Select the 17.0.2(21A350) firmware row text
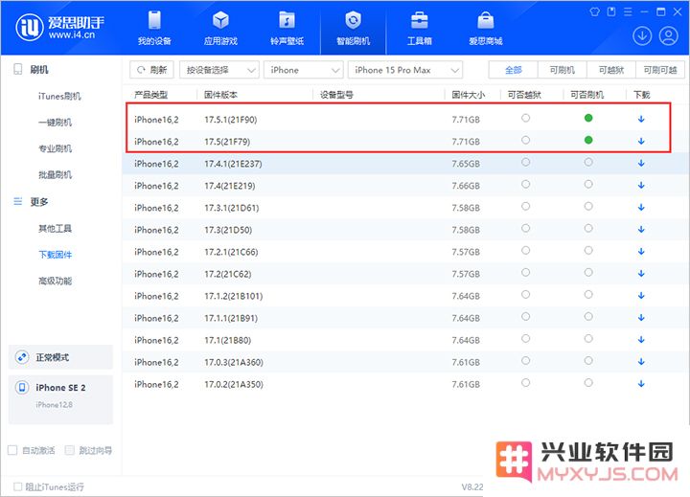Screen dimensions: 690x497 [x=234, y=384]
